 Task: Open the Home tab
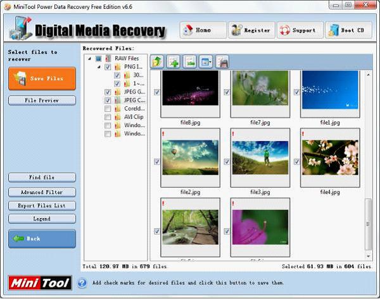point(203,30)
